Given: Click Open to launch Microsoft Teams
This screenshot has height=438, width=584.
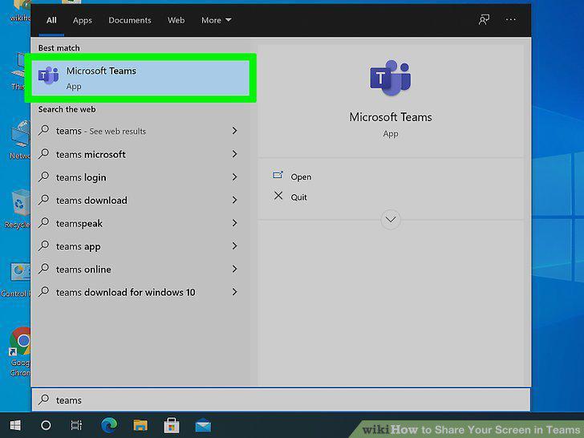Looking at the screenshot, I should click(x=301, y=177).
